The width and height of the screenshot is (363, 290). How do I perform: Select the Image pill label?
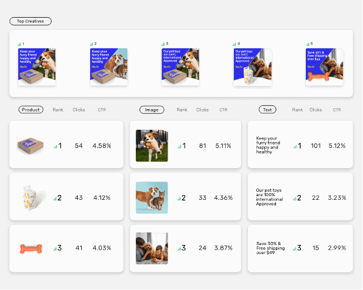click(x=152, y=110)
